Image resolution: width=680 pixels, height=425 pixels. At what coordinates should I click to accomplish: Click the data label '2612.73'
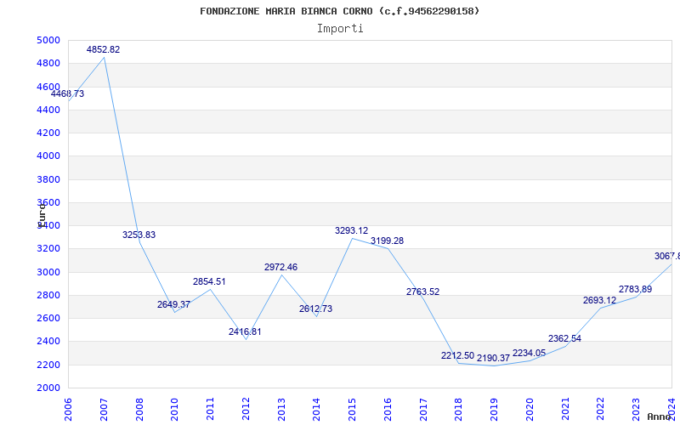(x=315, y=309)
